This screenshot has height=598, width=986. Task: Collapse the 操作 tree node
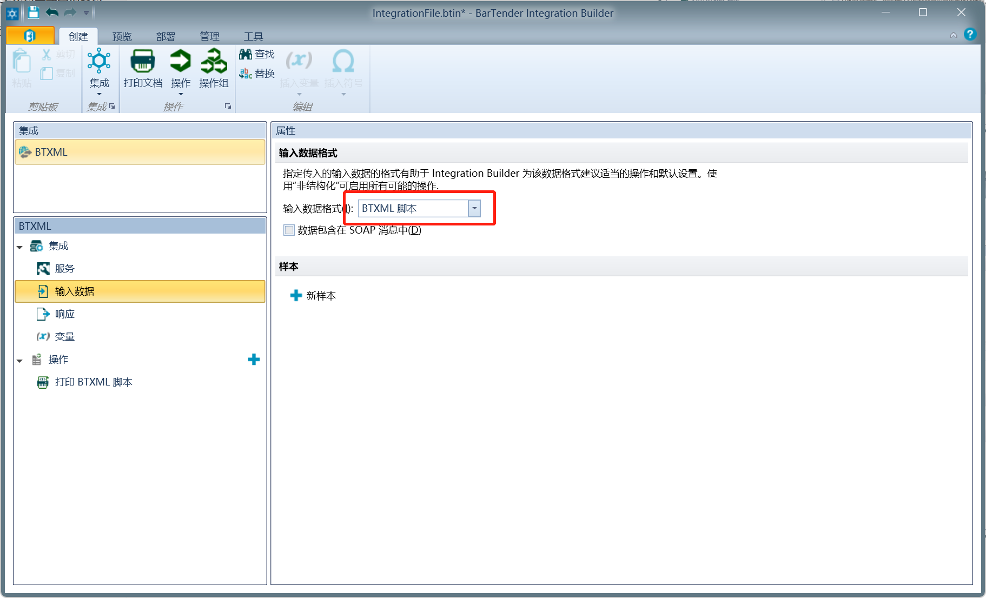tap(19, 361)
